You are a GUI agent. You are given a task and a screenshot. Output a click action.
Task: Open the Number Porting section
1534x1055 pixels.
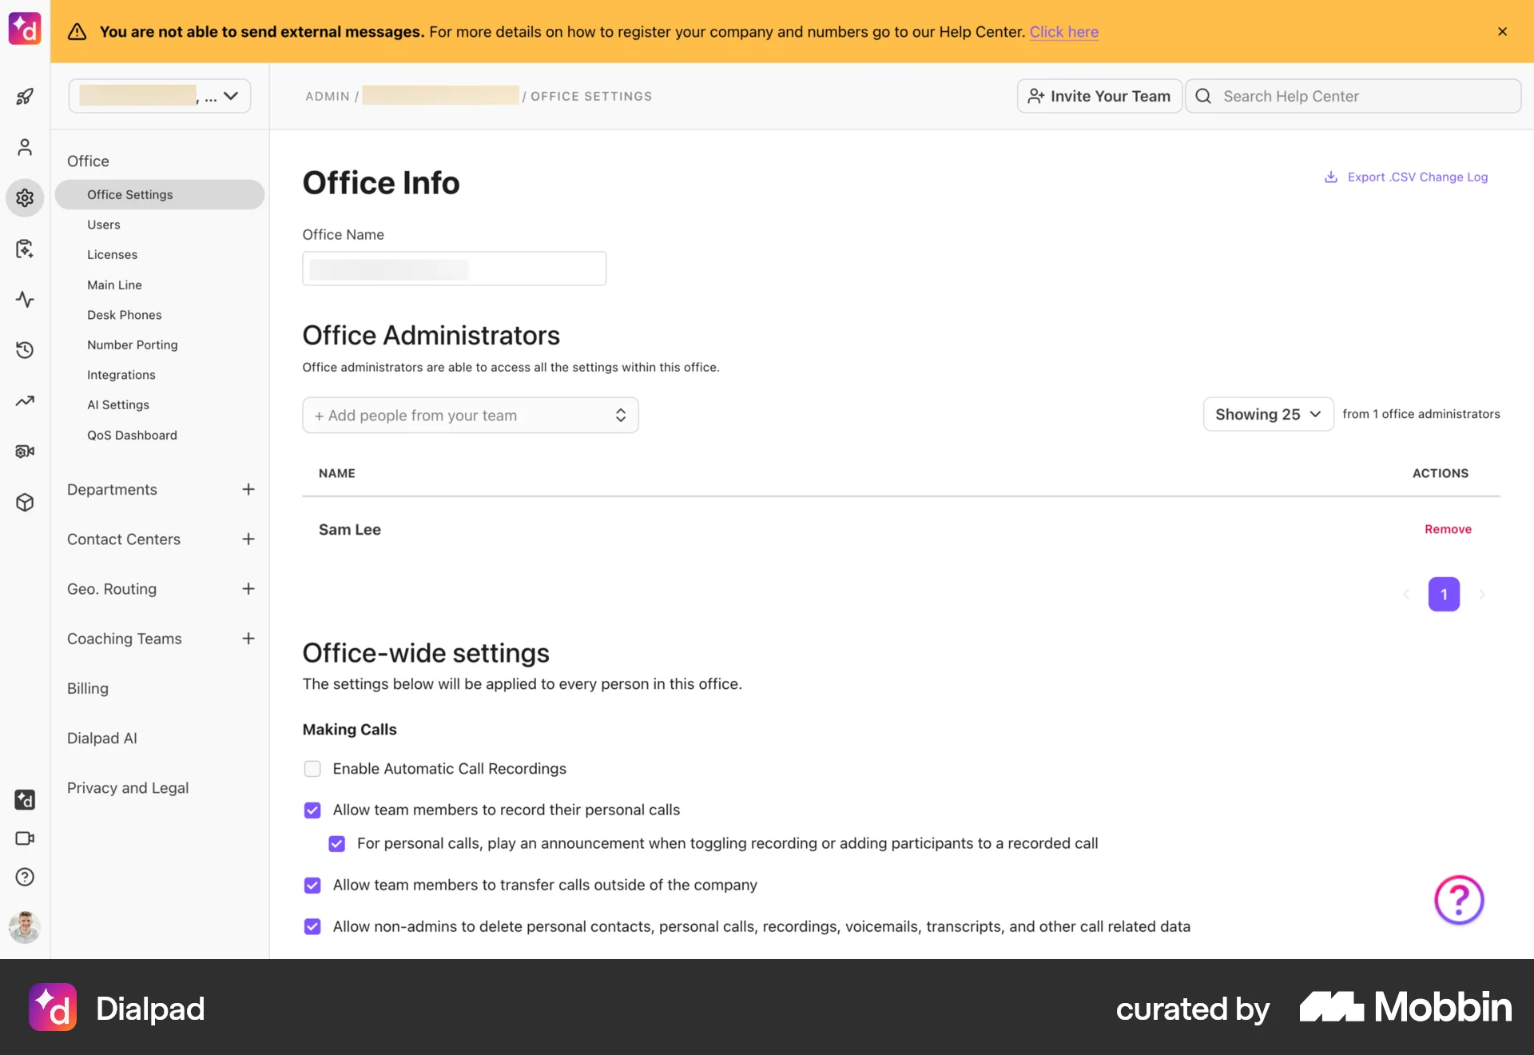133,344
